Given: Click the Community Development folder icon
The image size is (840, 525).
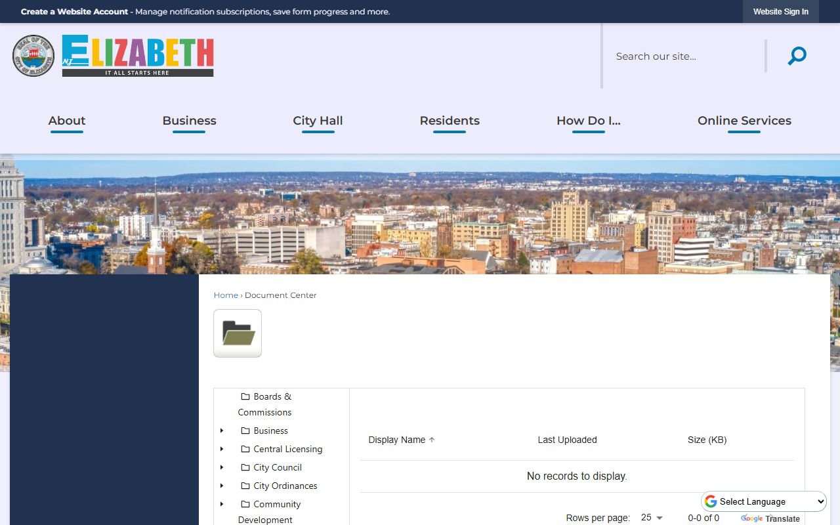Looking at the screenshot, I should point(245,504).
